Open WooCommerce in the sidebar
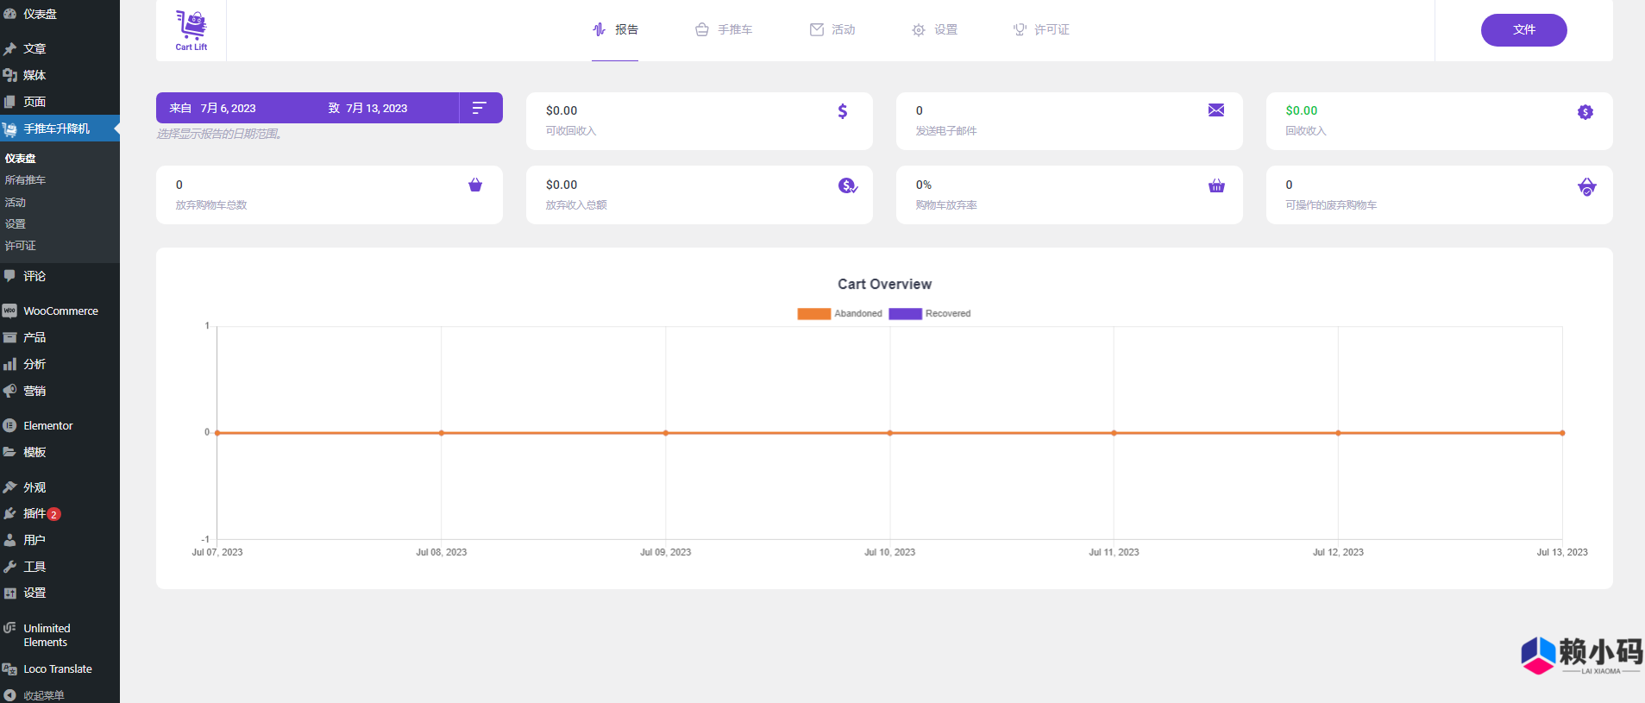This screenshot has width=1645, height=703. 60,311
